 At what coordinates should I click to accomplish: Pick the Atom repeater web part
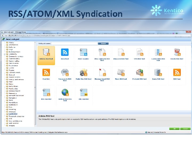click(83, 54)
